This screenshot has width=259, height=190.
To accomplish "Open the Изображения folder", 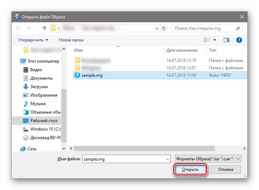I will click(40, 95).
